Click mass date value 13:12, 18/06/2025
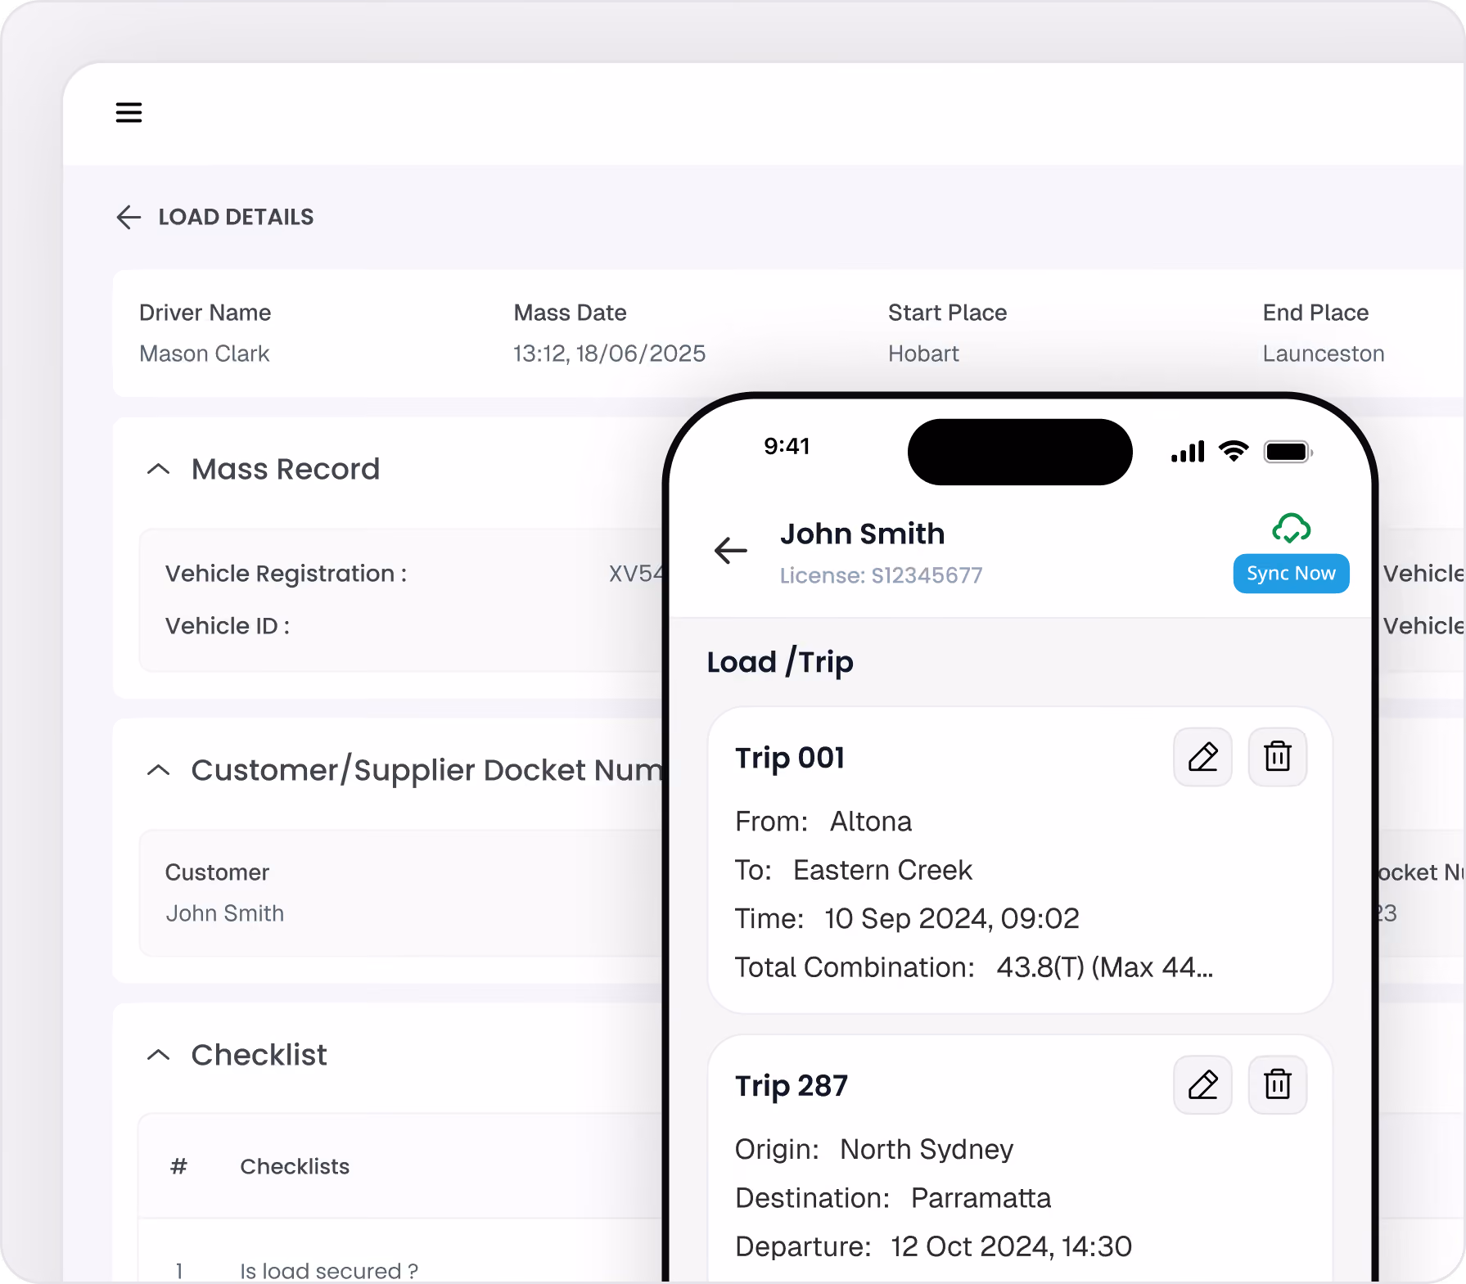 pyautogui.click(x=609, y=354)
